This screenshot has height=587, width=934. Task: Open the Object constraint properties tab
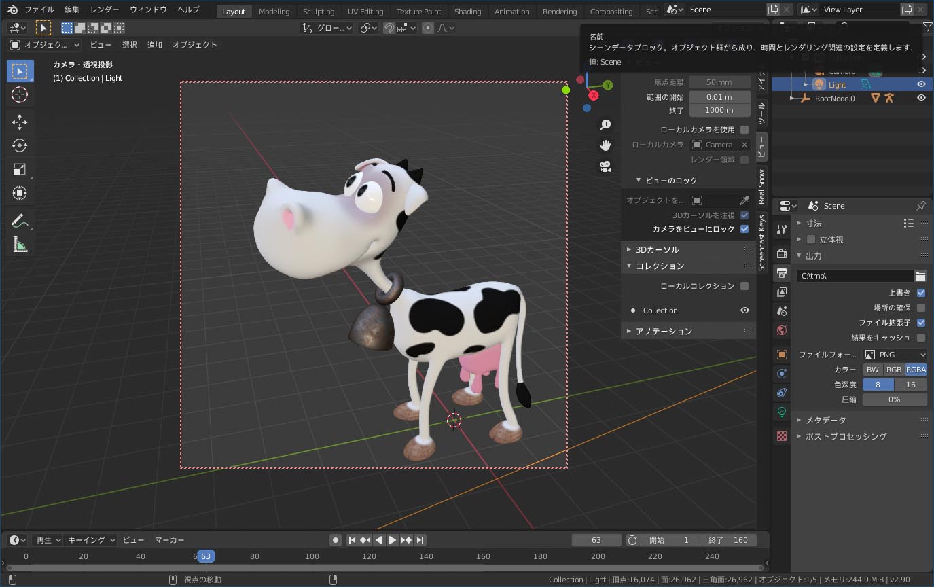[x=781, y=393]
